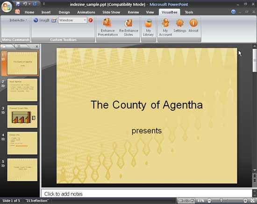Select the Slide Show tab
The height and width of the screenshot is (204, 257).
pyautogui.click(x=111, y=12)
